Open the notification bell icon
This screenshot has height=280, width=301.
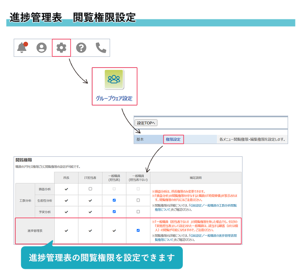(22, 47)
